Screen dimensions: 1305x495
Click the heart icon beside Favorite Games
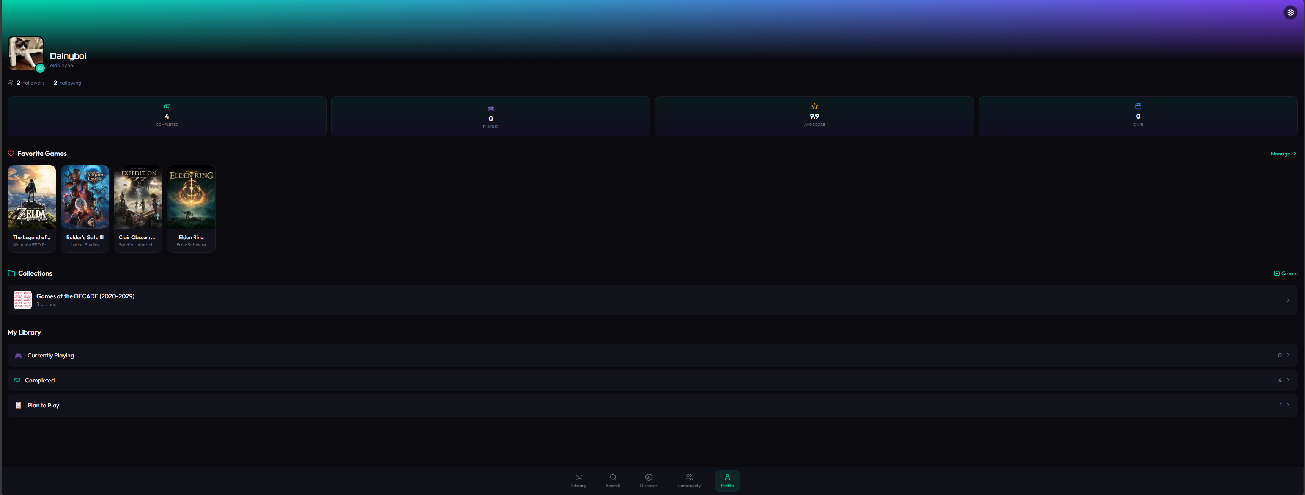coord(11,154)
